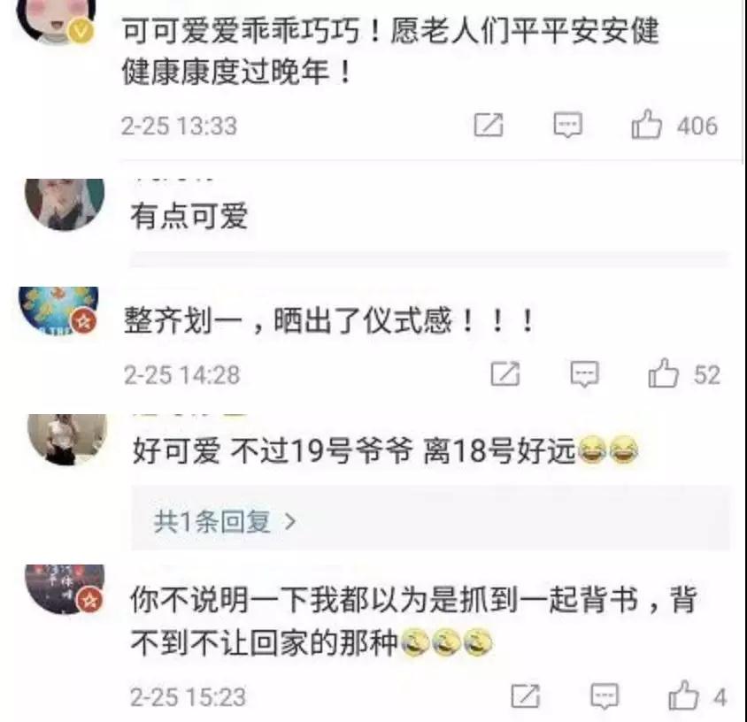Open reply bubble for 14:28 comment
The width and height of the screenshot is (747, 722).
click(x=584, y=374)
